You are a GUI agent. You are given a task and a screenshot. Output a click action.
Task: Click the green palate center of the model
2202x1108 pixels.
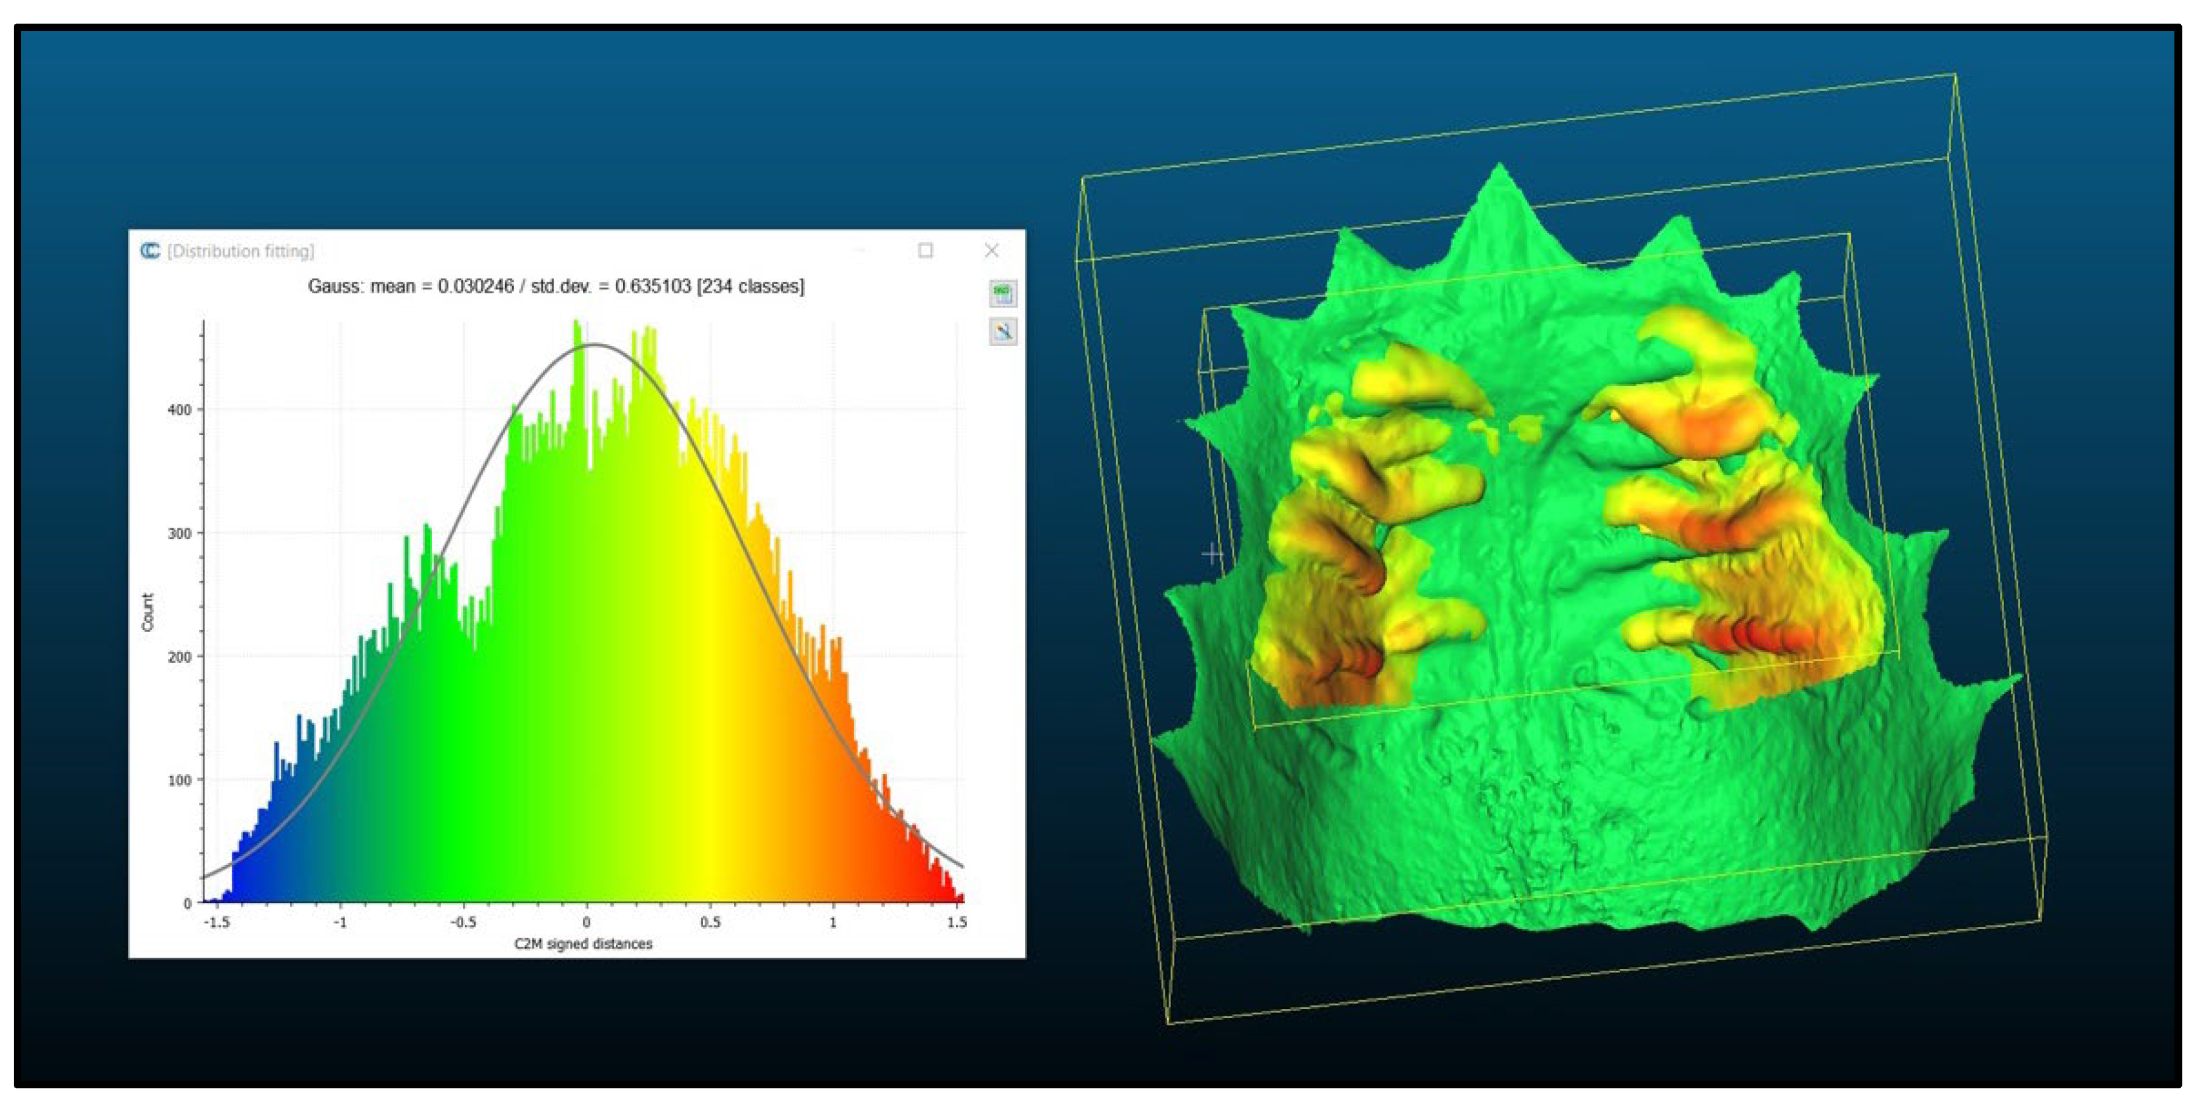coord(1539,547)
